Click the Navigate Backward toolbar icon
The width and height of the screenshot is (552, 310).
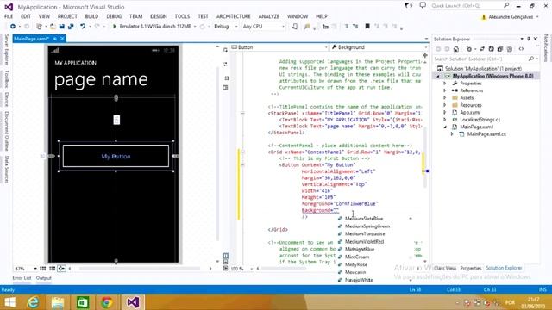coord(13,27)
